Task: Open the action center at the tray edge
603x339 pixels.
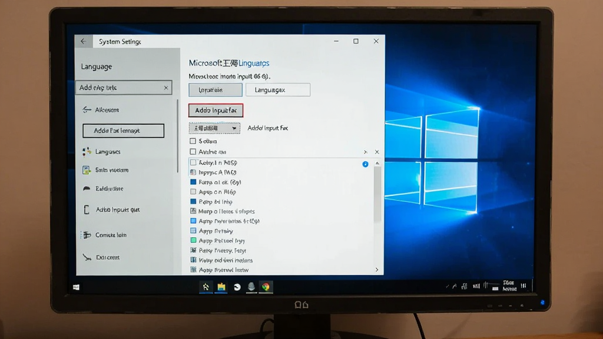Action: [524, 286]
